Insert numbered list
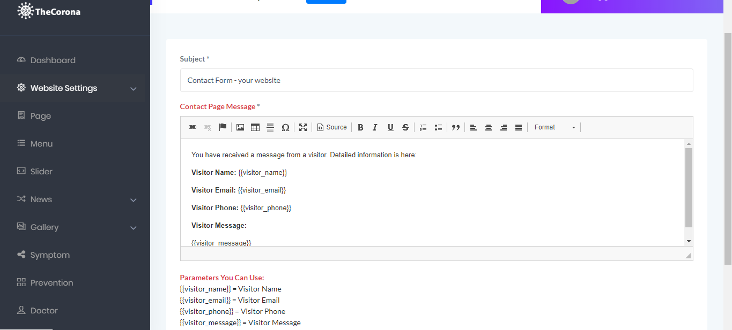 [x=423, y=127]
